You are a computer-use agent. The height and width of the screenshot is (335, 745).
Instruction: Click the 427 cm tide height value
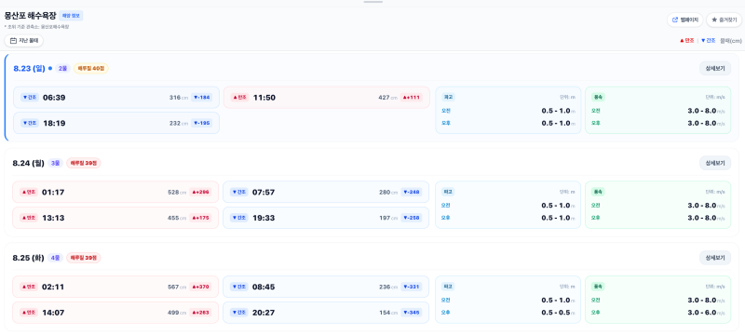[x=387, y=98]
